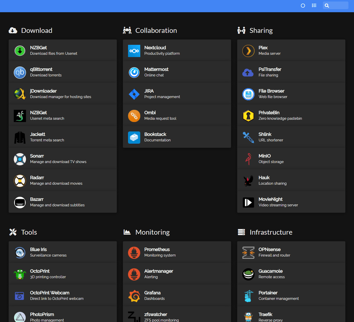
Task: Open Sonarr icon
Action: click(x=20, y=159)
